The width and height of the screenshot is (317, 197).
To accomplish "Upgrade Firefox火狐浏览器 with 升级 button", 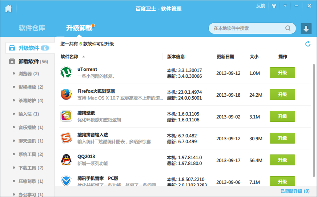I will pos(282,95).
